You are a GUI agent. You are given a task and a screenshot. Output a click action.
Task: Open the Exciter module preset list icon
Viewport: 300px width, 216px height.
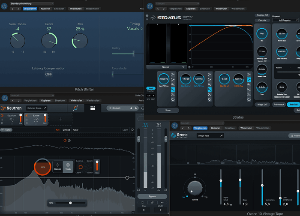[27, 120]
